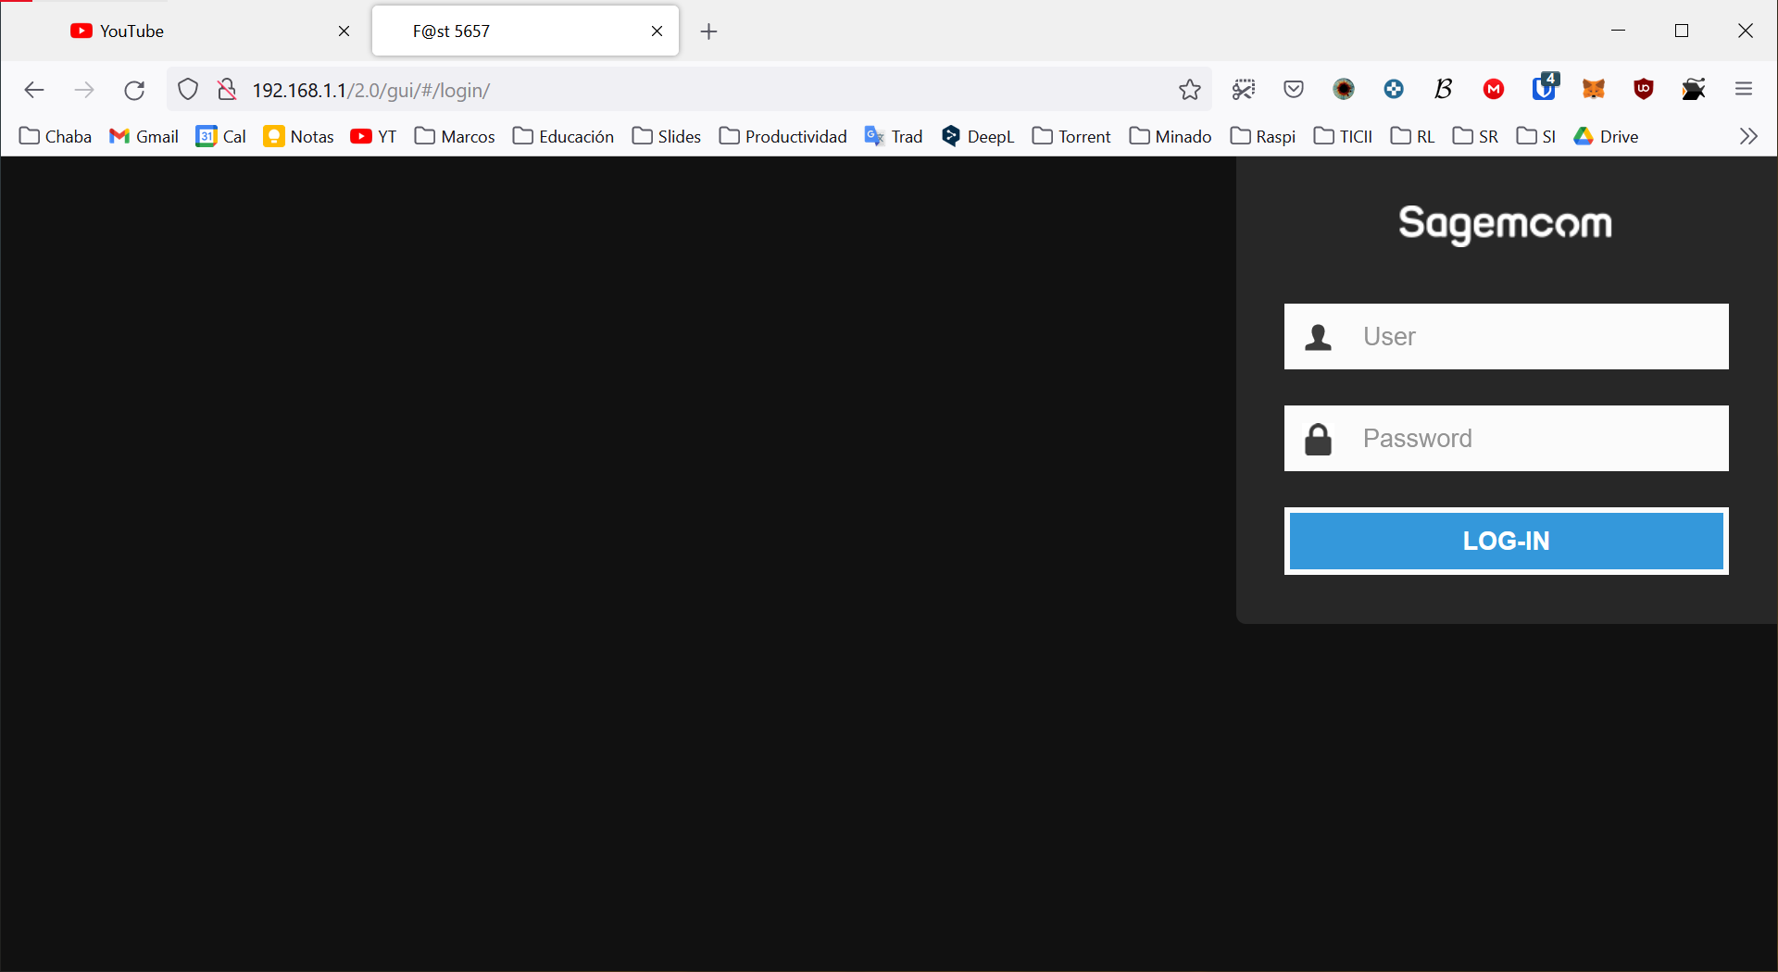Click the MetaMask fox extension icon
This screenshot has width=1778, height=972.
point(1593,90)
